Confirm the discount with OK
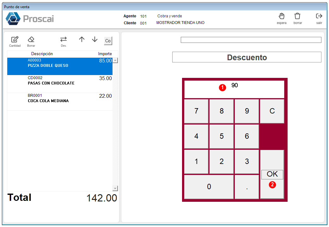The image size is (329, 227). click(272, 174)
